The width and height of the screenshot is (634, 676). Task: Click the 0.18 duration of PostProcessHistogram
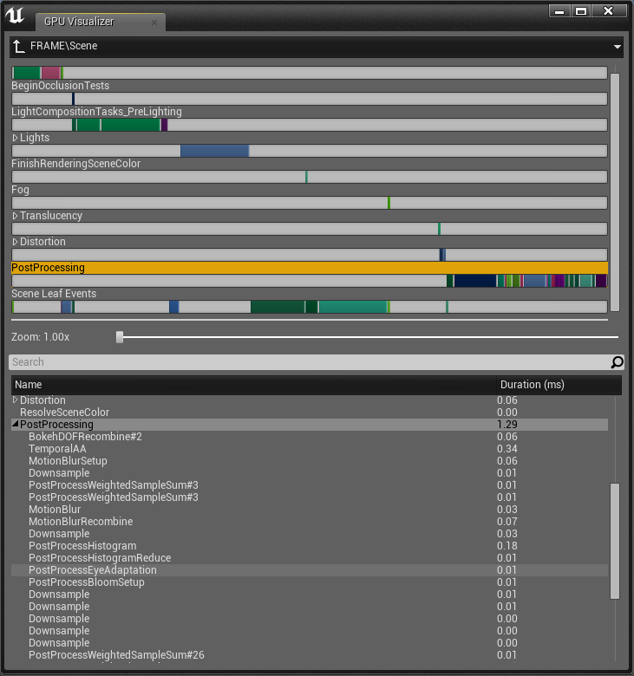click(x=507, y=546)
